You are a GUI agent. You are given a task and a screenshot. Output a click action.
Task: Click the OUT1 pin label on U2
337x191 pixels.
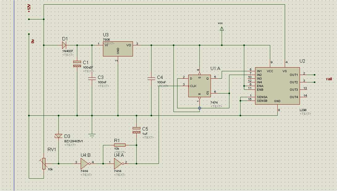pos(294,75)
